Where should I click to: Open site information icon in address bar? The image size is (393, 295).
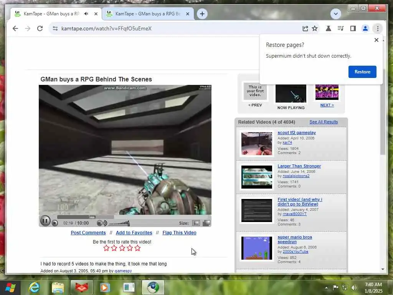(55, 28)
